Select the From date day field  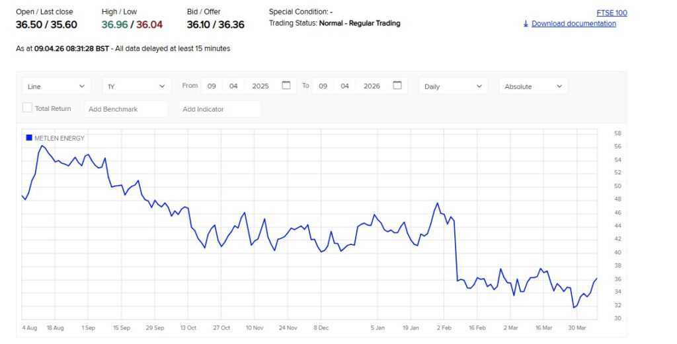[212, 86]
